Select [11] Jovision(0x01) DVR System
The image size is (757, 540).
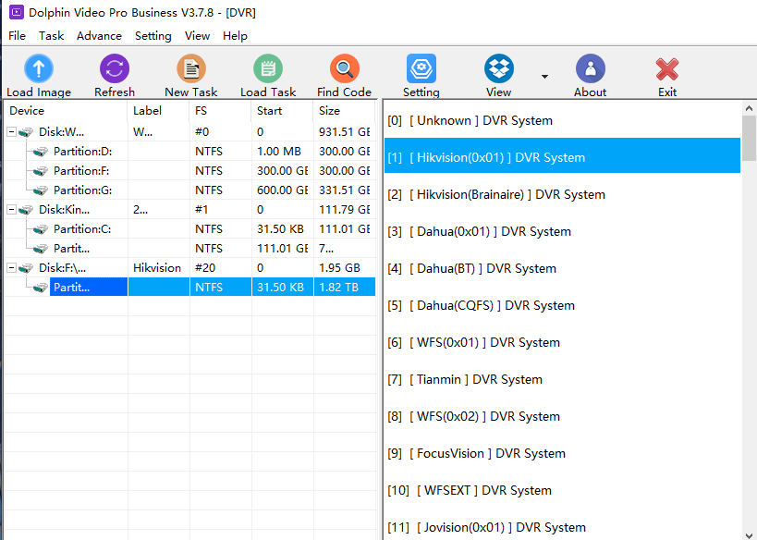pyautogui.click(x=563, y=527)
